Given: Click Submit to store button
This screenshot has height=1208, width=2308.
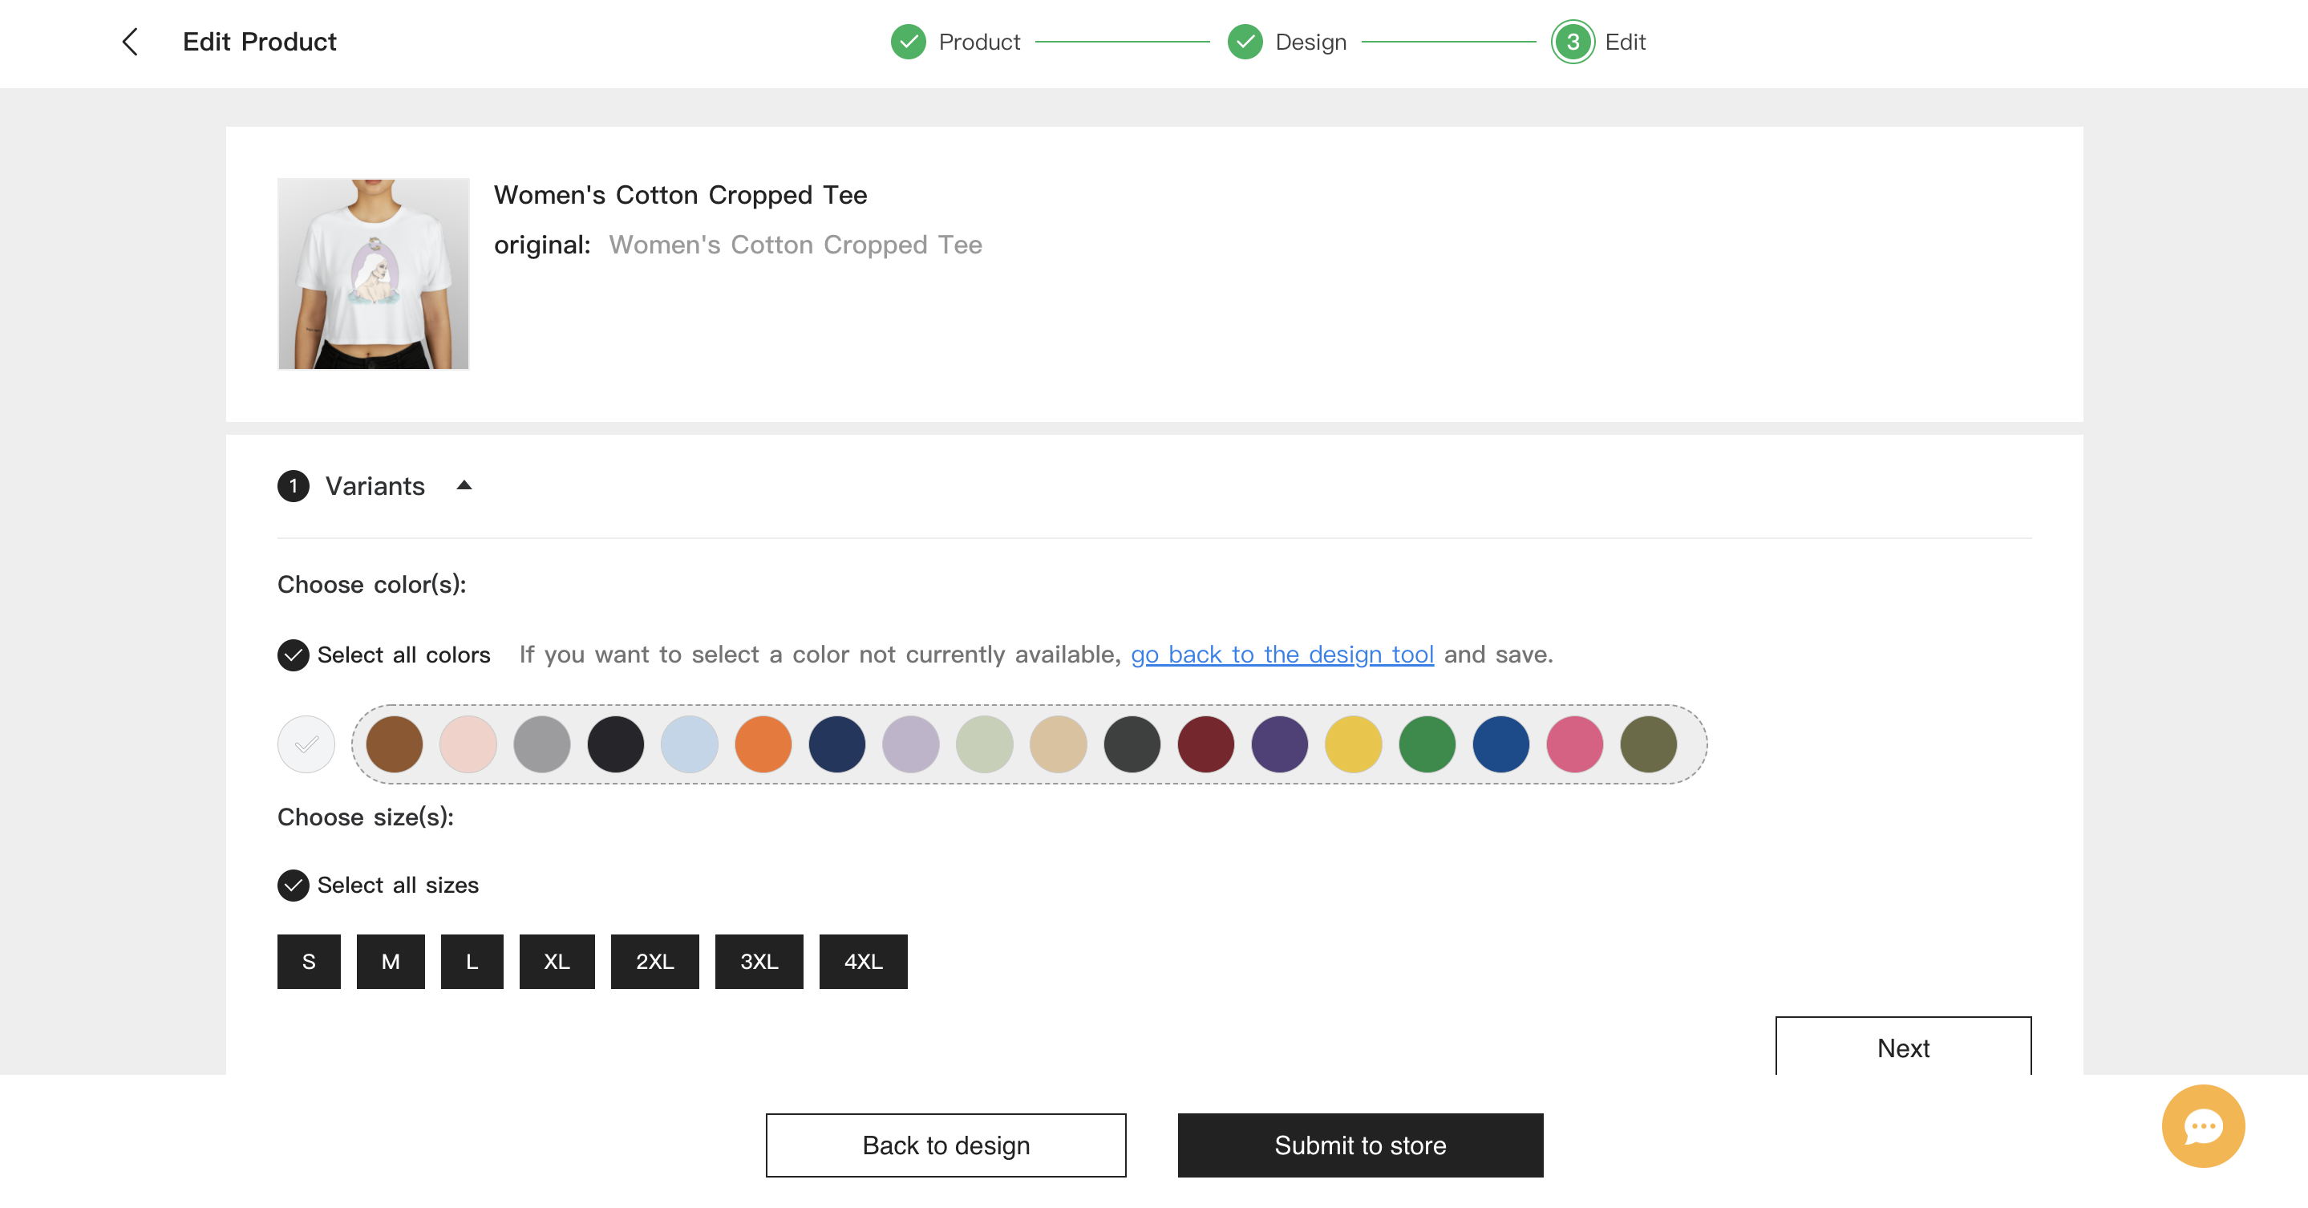Looking at the screenshot, I should coord(1360,1145).
